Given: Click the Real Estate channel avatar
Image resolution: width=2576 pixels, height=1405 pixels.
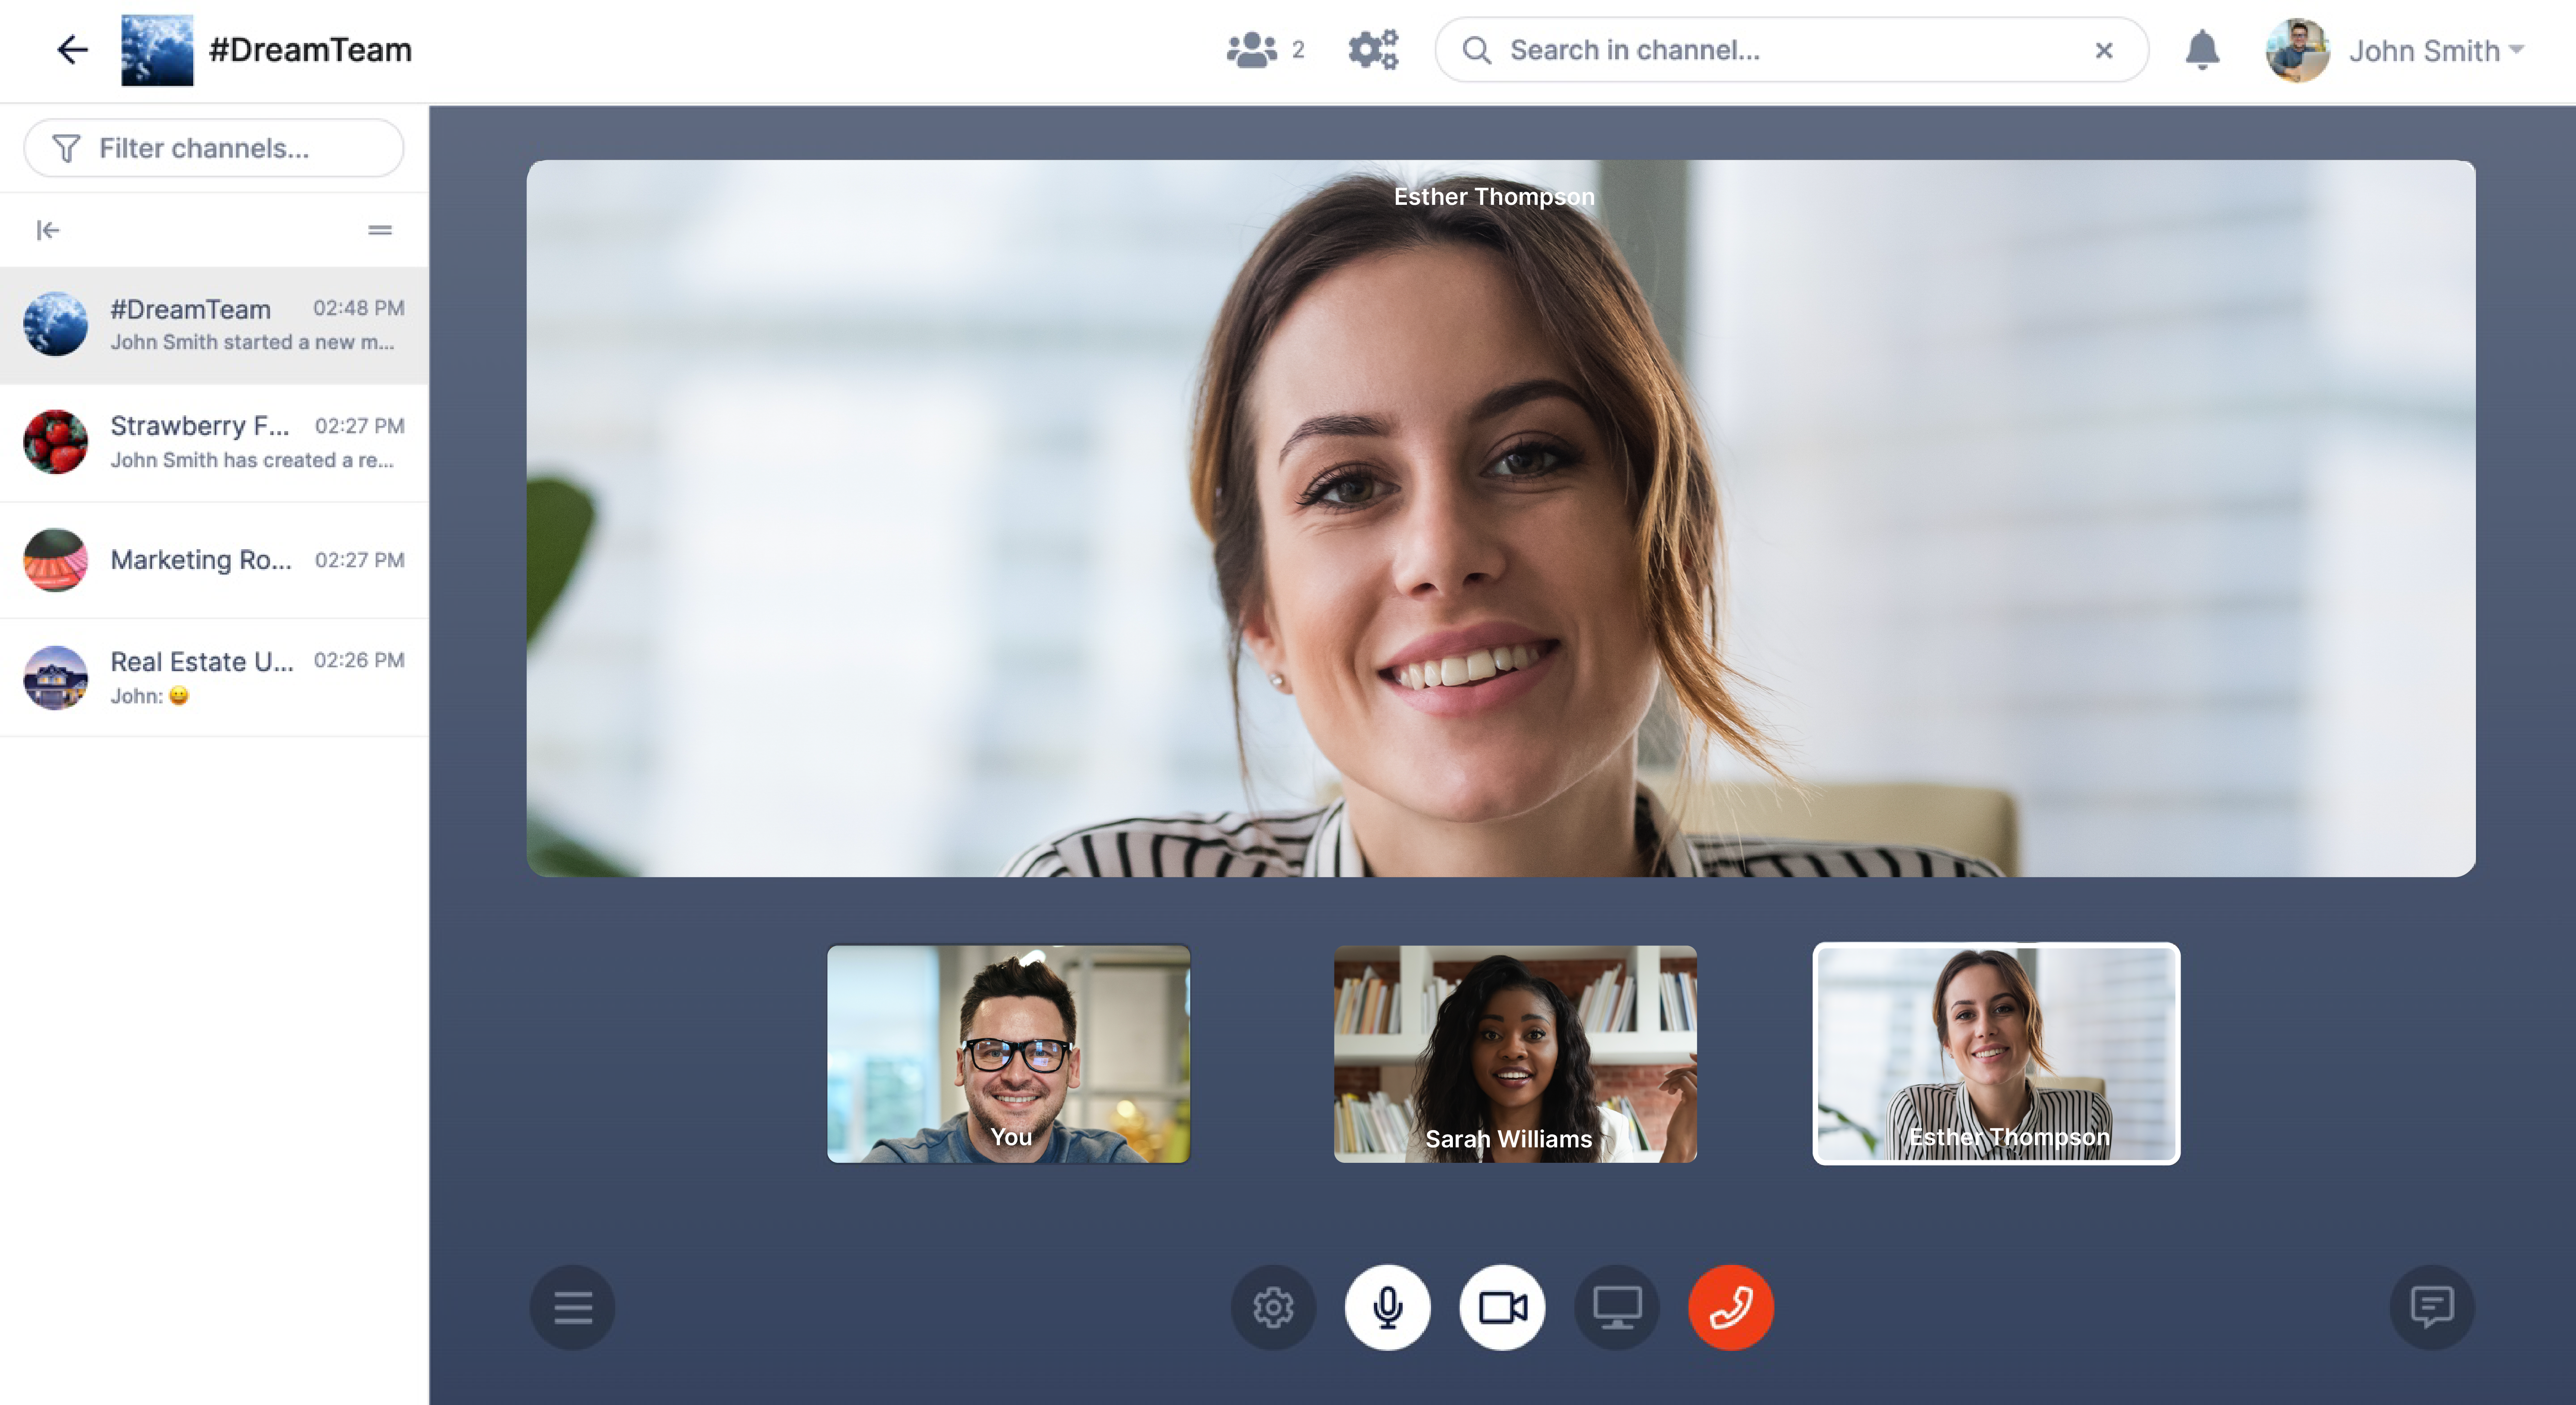Looking at the screenshot, I should [x=55, y=677].
